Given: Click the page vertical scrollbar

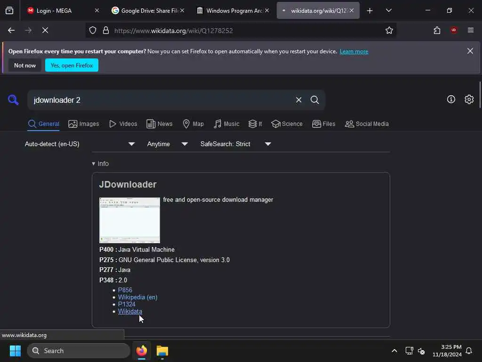Looking at the screenshot, I should coord(480,95).
